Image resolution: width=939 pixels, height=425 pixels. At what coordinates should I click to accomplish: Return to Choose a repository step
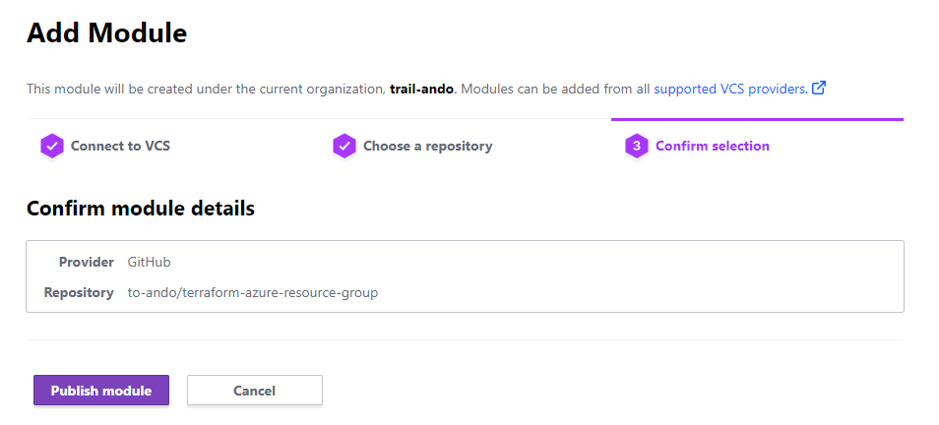click(x=427, y=146)
